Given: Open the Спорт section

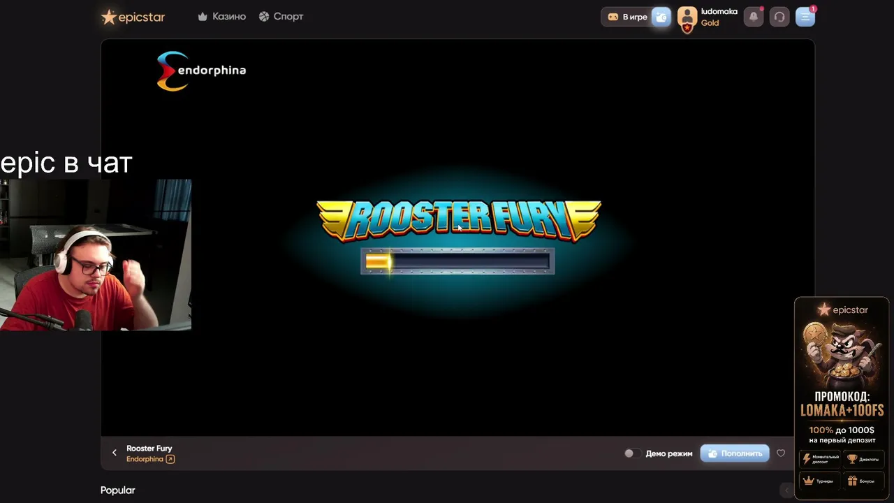Looking at the screenshot, I should pyautogui.click(x=281, y=16).
